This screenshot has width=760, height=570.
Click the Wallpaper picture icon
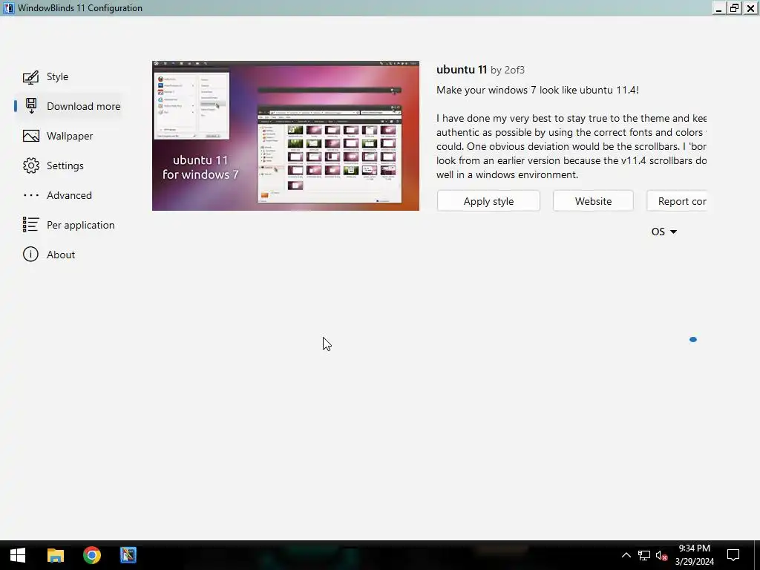click(31, 137)
